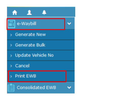Open the Print EWB option

[41, 76]
